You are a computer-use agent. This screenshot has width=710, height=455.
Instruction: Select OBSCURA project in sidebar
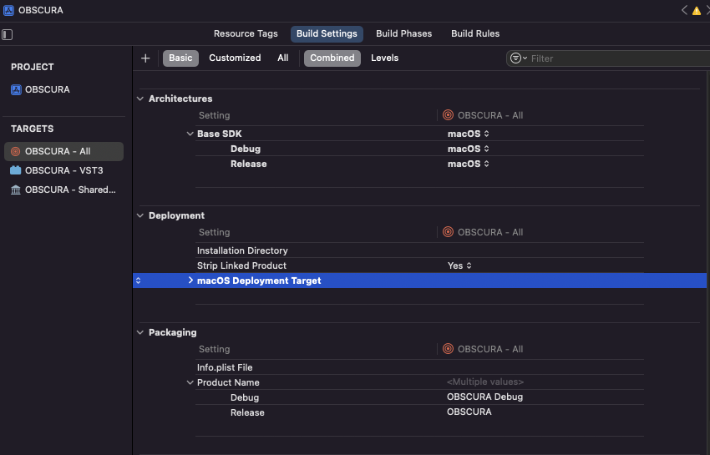coord(41,89)
